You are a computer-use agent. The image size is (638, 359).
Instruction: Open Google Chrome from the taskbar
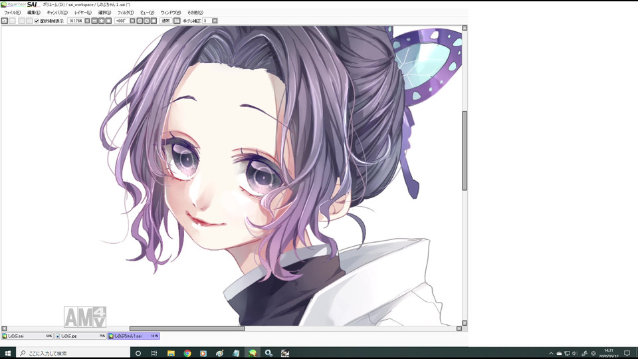click(187, 353)
